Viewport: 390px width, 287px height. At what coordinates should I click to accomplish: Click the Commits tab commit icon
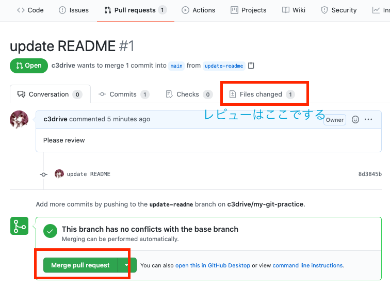(102, 94)
